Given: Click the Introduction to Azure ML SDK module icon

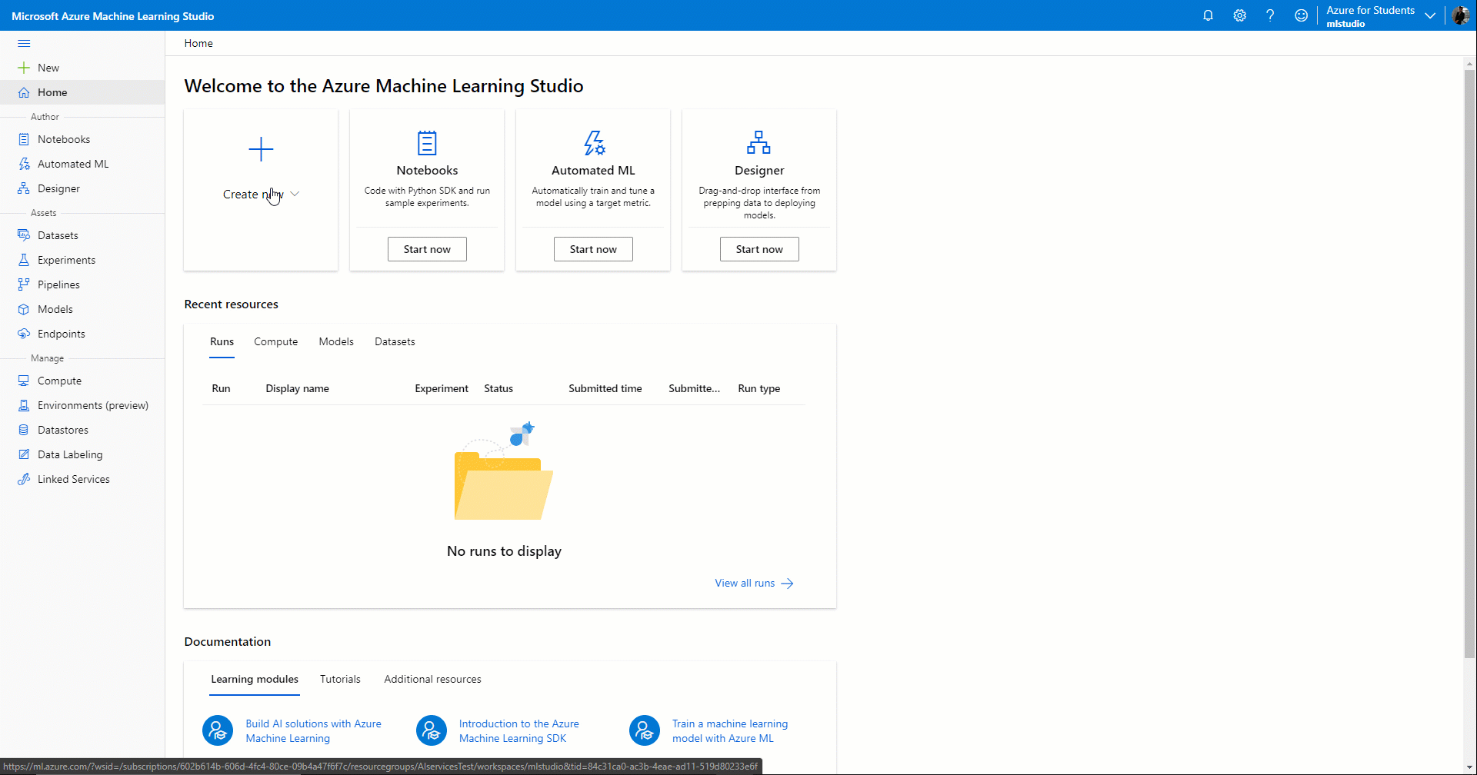Looking at the screenshot, I should click(x=432, y=730).
